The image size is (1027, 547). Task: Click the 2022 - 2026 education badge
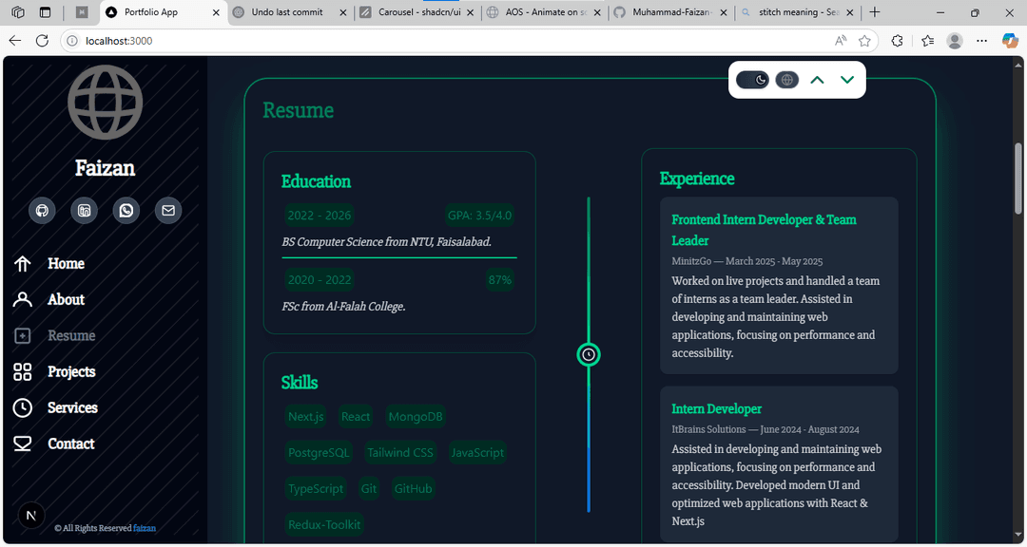[320, 216]
